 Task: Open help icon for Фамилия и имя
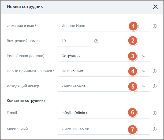(x=155, y=26)
